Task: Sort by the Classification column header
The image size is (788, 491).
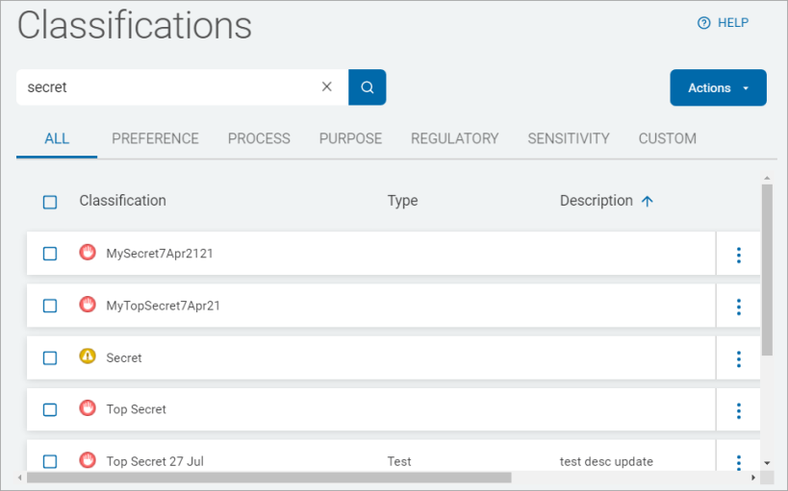Action: coord(122,200)
